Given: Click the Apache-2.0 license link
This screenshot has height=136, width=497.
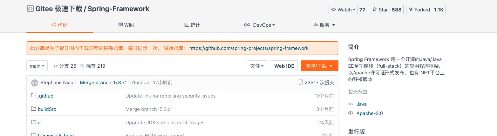Looking at the screenshot, I should (x=370, y=113).
